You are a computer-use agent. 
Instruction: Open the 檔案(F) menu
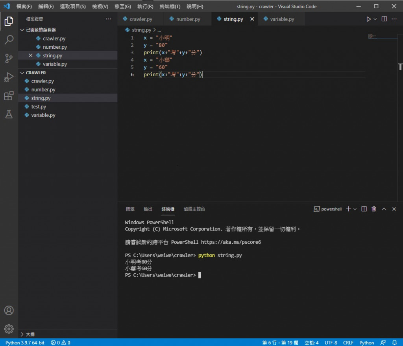click(x=24, y=6)
